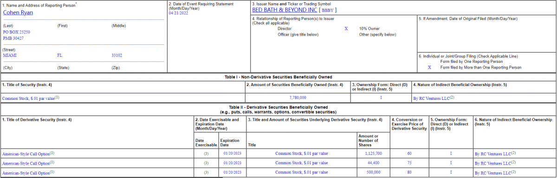Click the Table I Non-Derivative Securities heading
The image size is (557, 178).
click(x=278, y=77)
